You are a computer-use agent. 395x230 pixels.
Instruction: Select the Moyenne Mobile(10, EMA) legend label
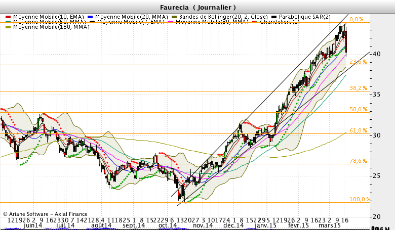coord(49,17)
